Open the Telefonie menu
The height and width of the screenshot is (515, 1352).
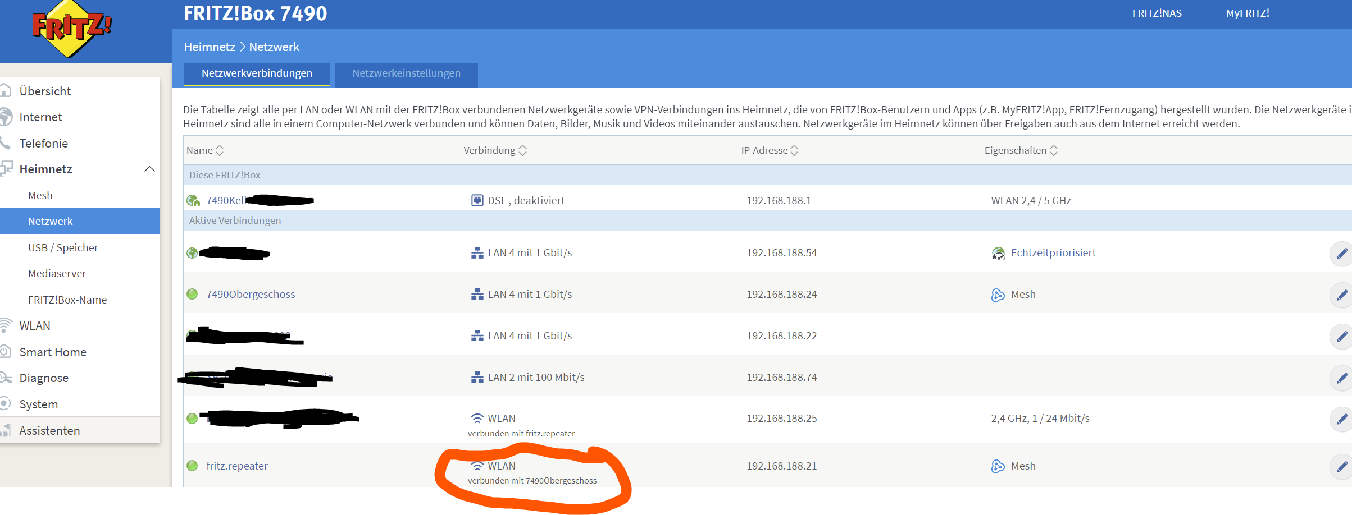(43, 143)
